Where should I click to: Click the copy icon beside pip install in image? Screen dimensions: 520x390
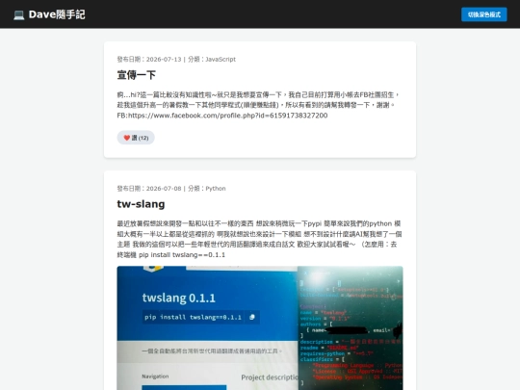click(252, 317)
